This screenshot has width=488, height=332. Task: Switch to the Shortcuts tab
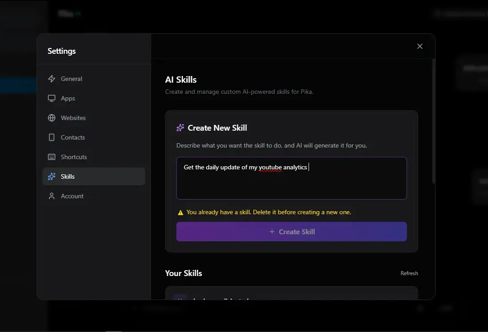click(74, 157)
